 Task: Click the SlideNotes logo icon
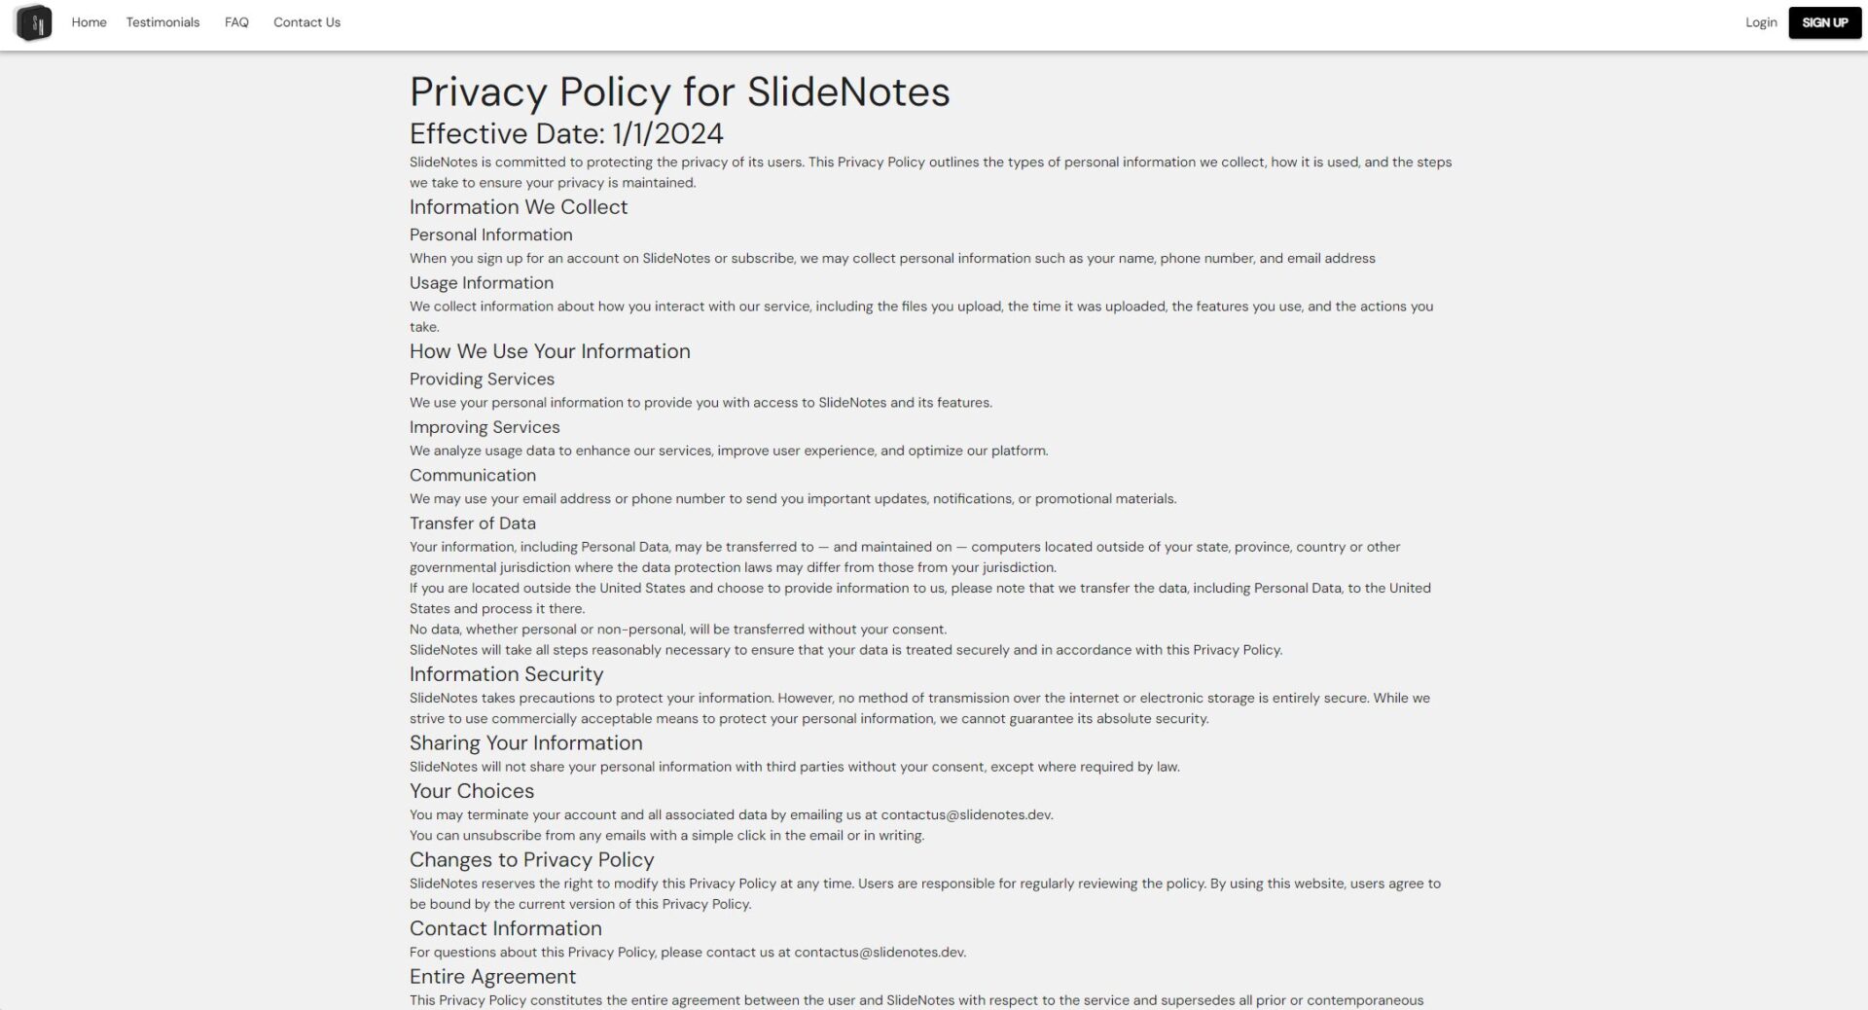pyautogui.click(x=34, y=22)
